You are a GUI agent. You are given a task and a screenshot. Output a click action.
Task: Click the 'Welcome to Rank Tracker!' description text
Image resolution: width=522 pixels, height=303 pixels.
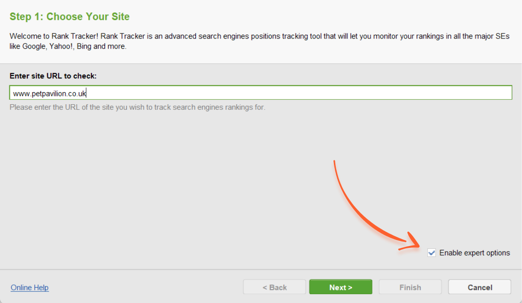tap(260, 41)
